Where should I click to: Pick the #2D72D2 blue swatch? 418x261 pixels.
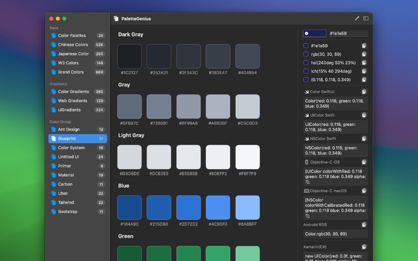coord(188,207)
